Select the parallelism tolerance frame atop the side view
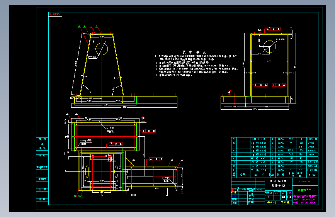 pos(274,29)
